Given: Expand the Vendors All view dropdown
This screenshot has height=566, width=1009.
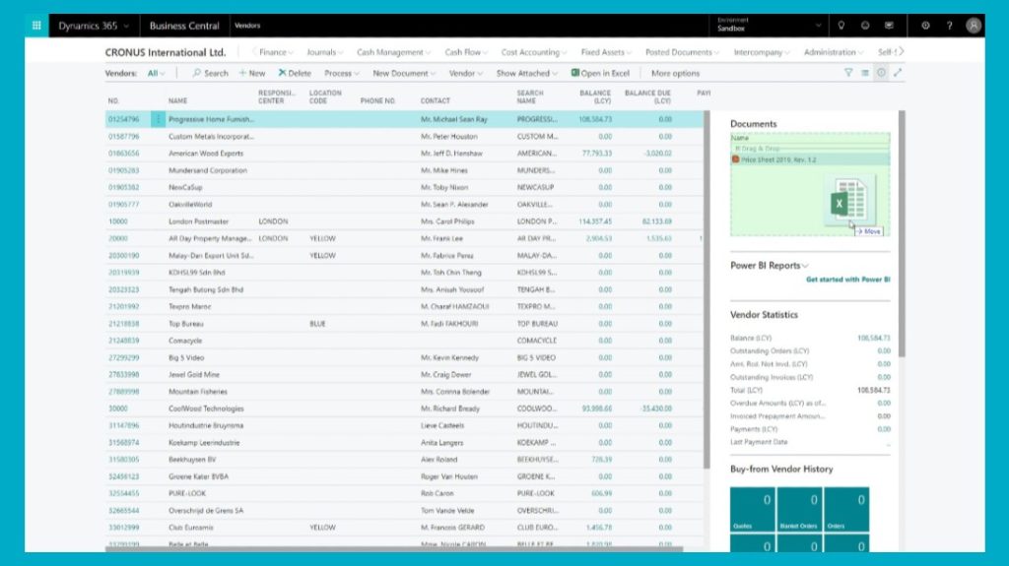Looking at the screenshot, I should (x=156, y=73).
